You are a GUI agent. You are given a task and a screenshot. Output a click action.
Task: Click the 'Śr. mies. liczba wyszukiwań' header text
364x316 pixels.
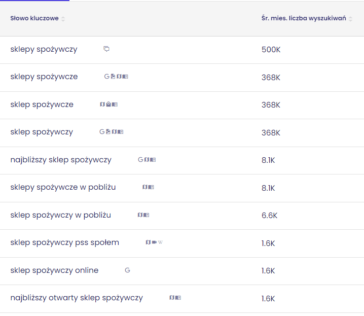pos(303,19)
